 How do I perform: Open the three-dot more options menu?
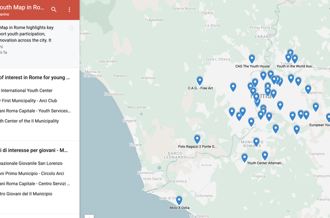coord(69,10)
